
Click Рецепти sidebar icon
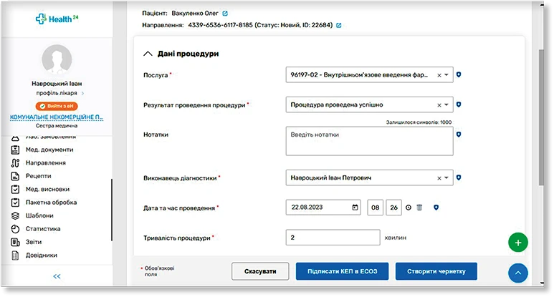coord(15,176)
